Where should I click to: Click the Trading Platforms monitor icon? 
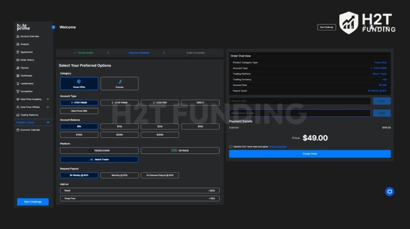tap(18, 115)
